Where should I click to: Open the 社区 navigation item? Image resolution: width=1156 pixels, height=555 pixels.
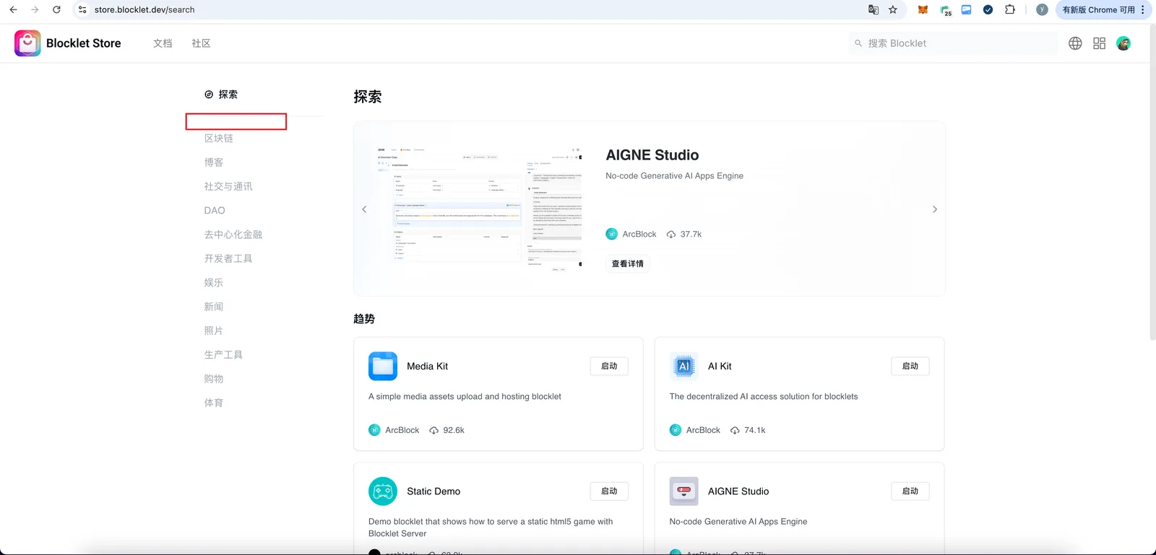201,43
